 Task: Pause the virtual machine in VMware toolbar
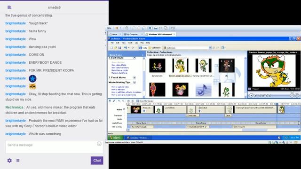tap(117, 28)
